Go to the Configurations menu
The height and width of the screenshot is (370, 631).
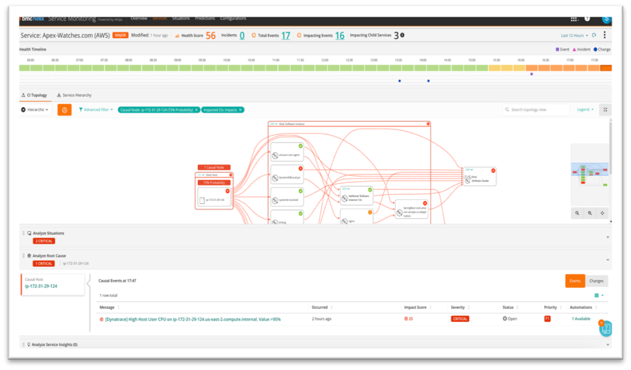click(x=233, y=18)
